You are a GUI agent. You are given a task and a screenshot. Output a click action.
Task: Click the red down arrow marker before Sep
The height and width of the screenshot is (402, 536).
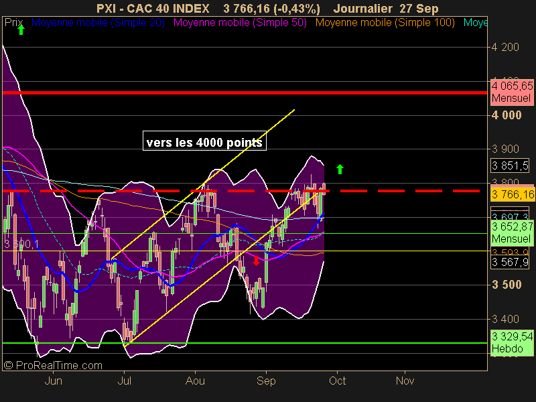pyautogui.click(x=256, y=261)
